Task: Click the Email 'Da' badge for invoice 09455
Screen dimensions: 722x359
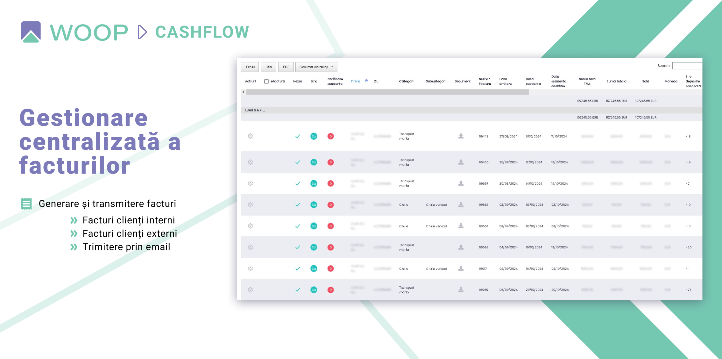Action: click(x=314, y=162)
